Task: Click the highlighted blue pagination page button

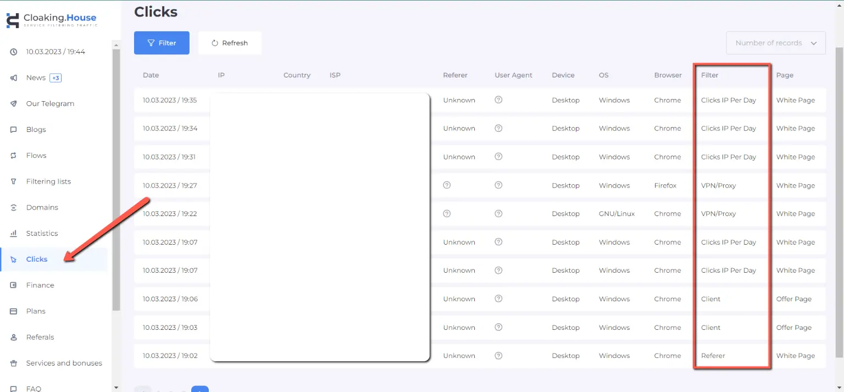Action: pyautogui.click(x=200, y=389)
